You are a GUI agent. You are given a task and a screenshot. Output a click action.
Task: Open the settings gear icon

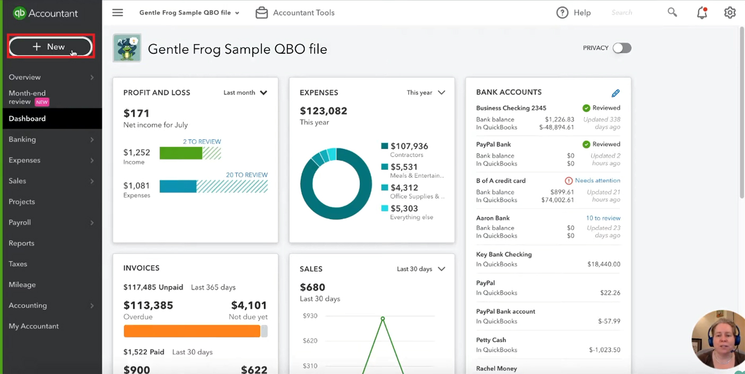730,13
